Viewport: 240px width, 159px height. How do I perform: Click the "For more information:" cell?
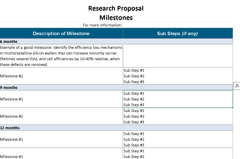pos(103,25)
